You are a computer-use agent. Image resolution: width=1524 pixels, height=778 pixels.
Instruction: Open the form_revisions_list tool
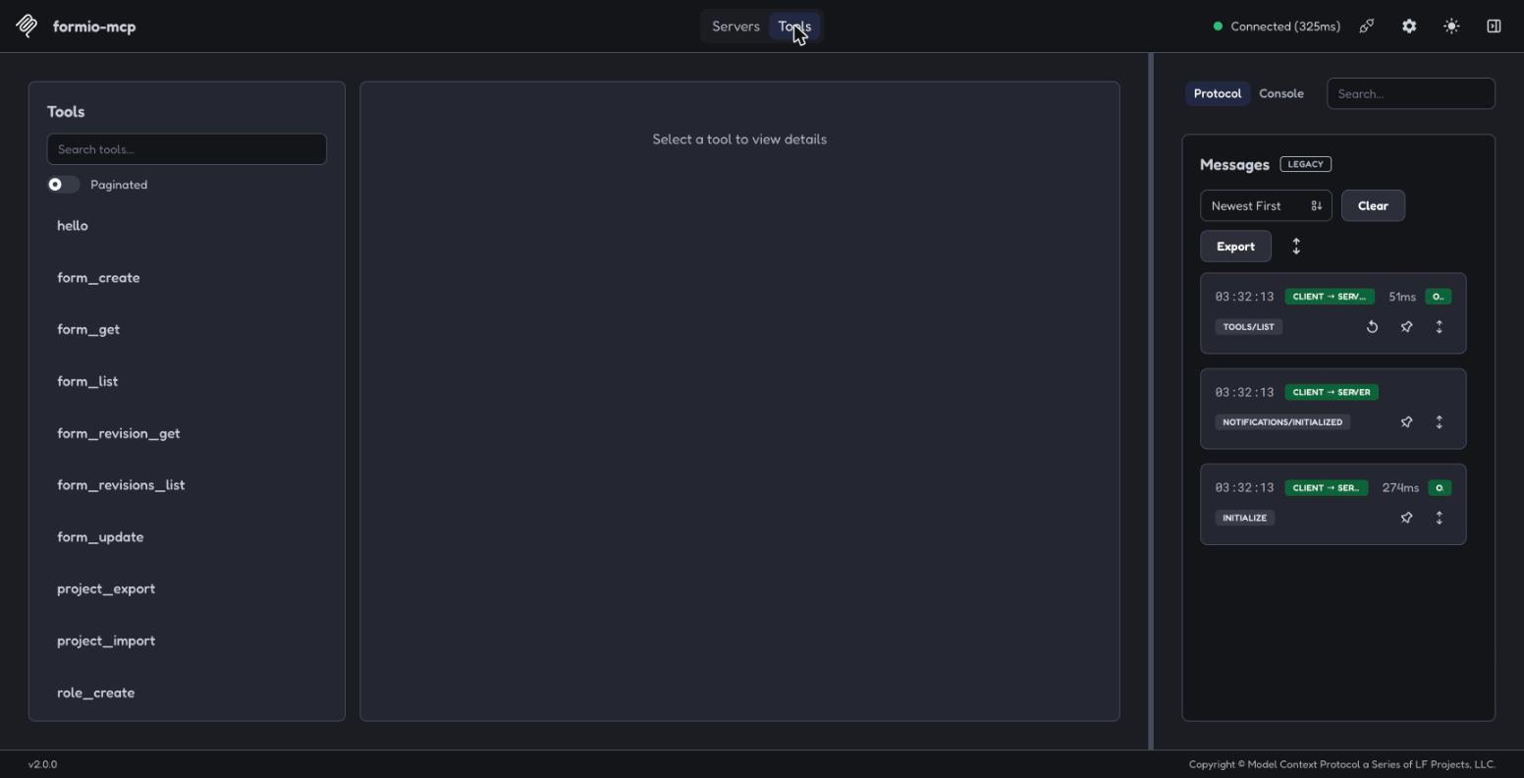tap(187, 485)
